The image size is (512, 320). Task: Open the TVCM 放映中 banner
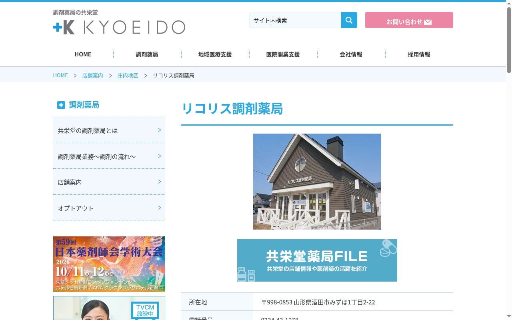point(109,308)
